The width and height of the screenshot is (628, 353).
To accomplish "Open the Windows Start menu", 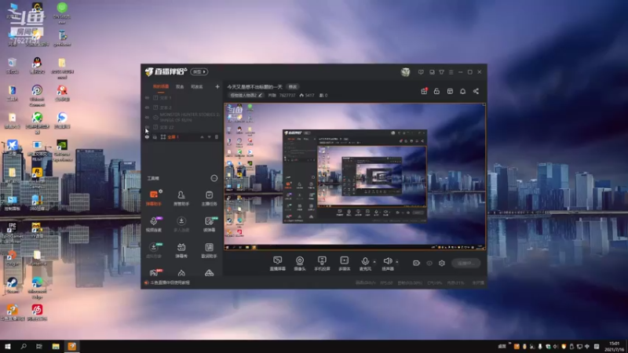I will pos(8,346).
